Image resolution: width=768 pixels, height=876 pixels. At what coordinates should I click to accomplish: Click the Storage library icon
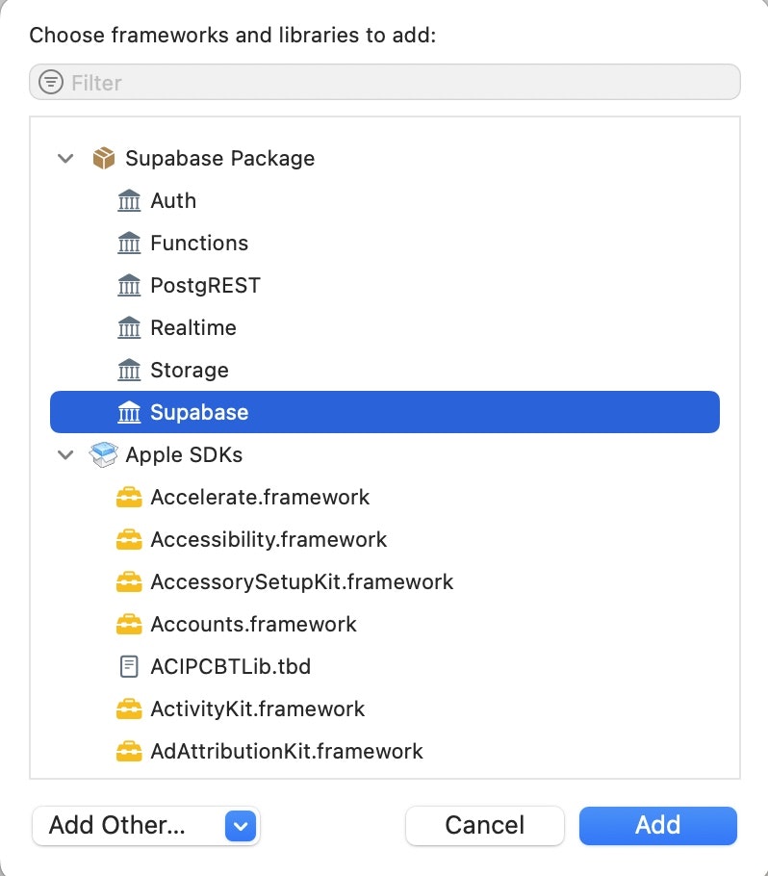128,370
